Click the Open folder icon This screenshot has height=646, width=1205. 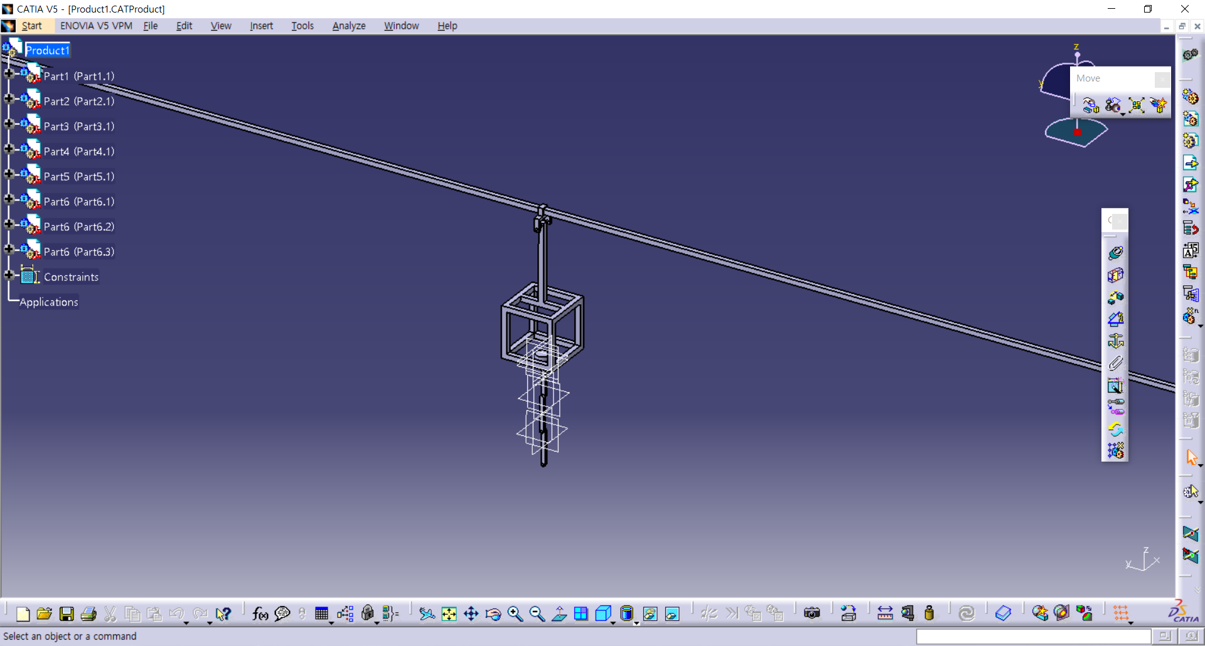pos(45,613)
